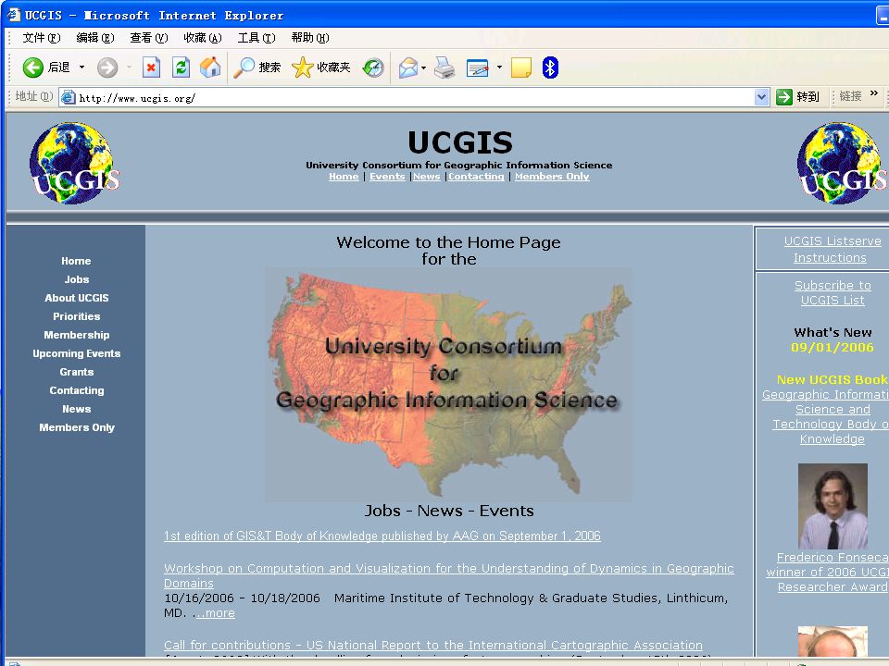Refresh the page using the refresh icon
This screenshot has height=666, width=889.
[x=181, y=68]
